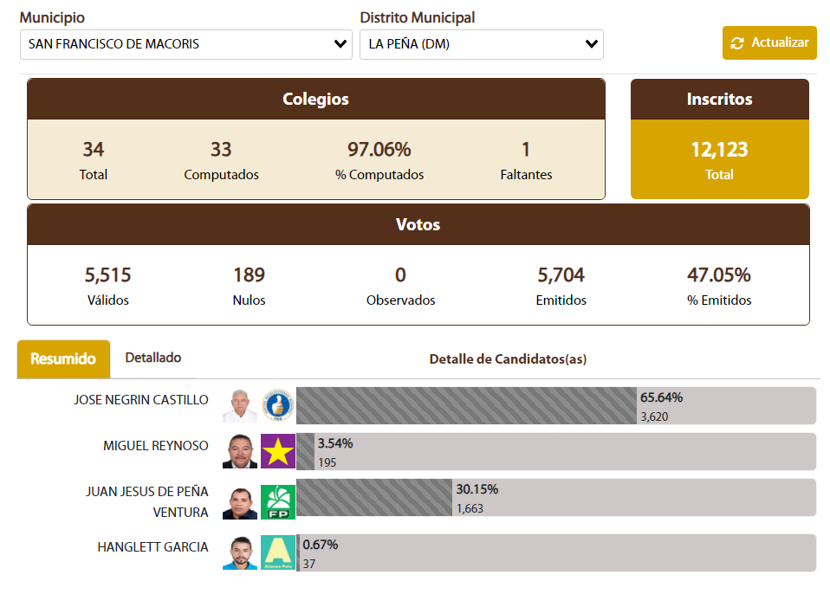The height and width of the screenshot is (594, 830).
Task: Click the purple yellow-star party logo
Action: point(278,451)
